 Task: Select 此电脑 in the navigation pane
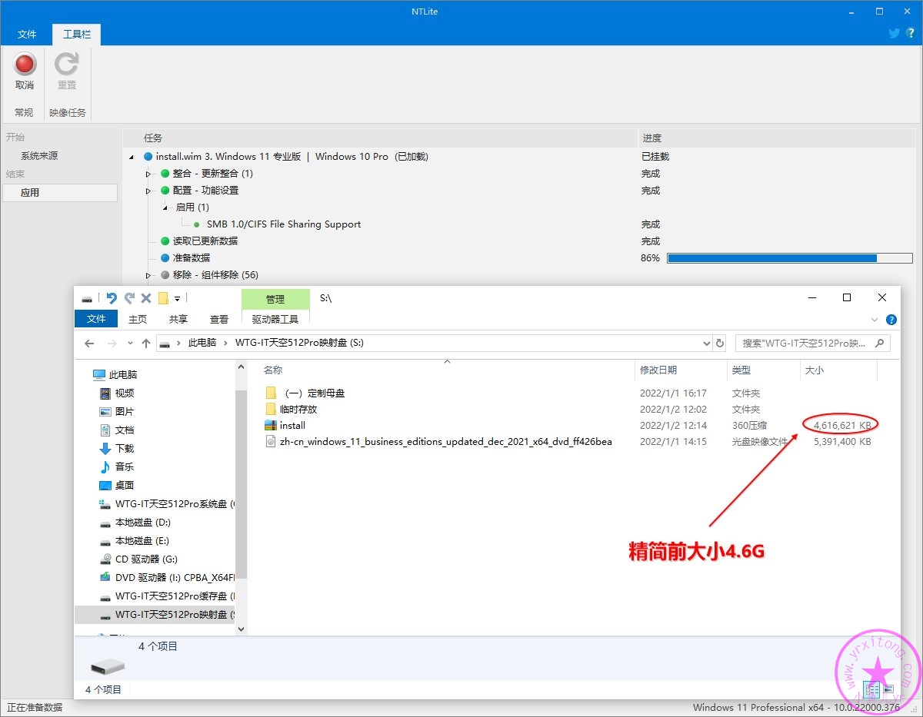(123, 375)
